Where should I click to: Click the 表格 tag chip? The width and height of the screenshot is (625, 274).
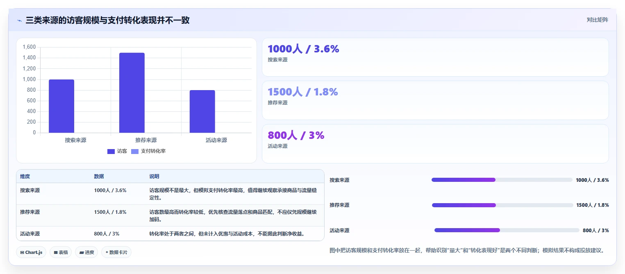[x=61, y=252]
